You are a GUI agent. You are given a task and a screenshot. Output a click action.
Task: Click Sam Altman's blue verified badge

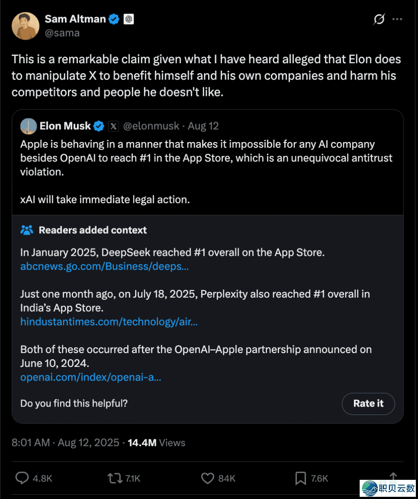coord(114,19)
